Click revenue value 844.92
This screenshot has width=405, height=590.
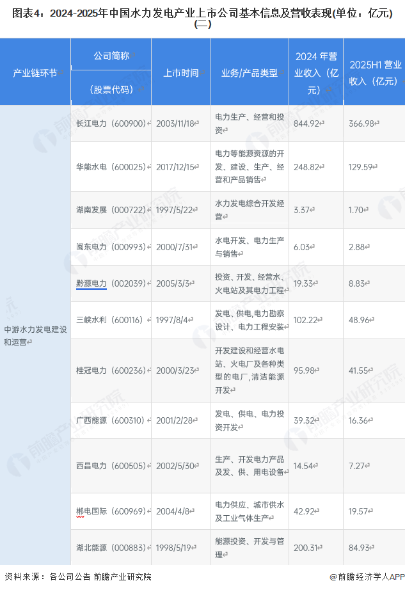point(307,124)
